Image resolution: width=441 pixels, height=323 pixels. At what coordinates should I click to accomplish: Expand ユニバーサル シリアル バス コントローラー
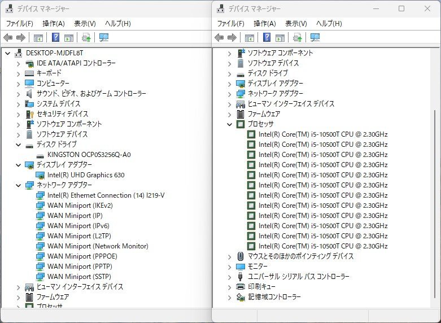tap(229, 277)
